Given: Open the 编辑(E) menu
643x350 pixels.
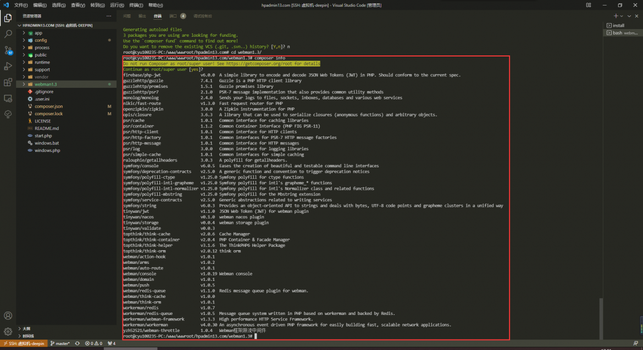Looking at the screenshot, I should point(40,5).
